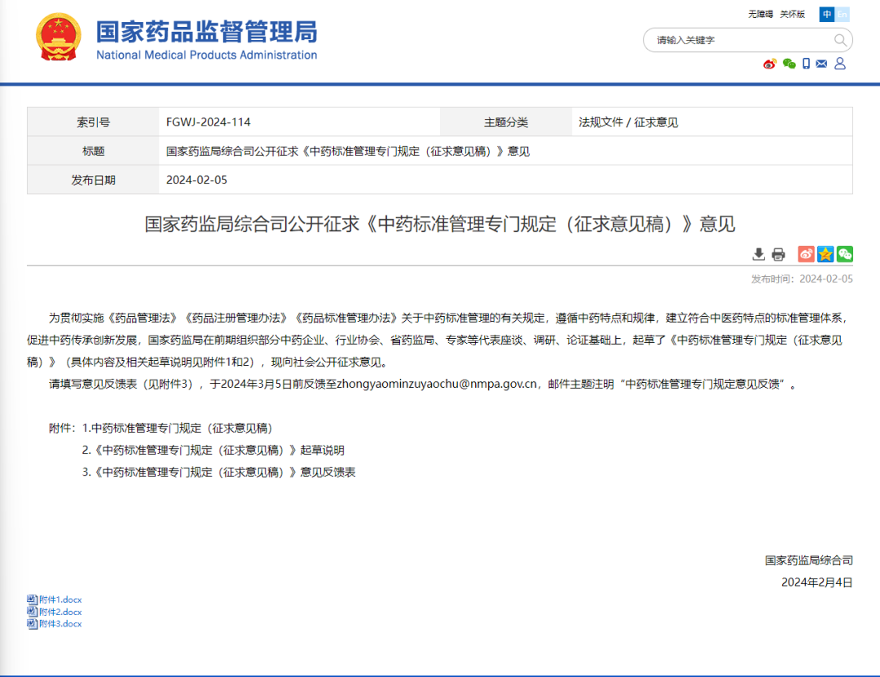Click the 国家药品监督管理局 site title
The width and height of the screenshot is (880, 677).
tap(206, 32)
